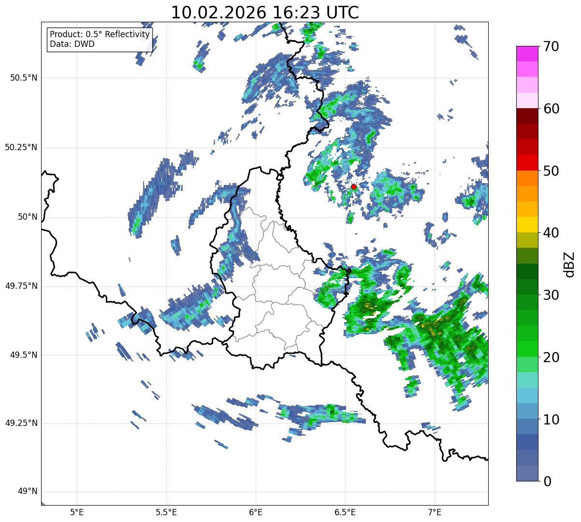This screenshot has width=581, height=522.
Task: Click the 50.5°N latitude label
Action: (24, 78)
